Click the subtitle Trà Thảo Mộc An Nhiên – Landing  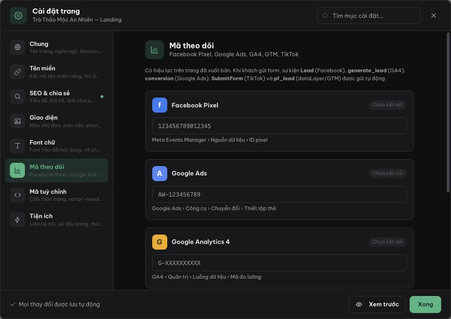click(77, 20)
